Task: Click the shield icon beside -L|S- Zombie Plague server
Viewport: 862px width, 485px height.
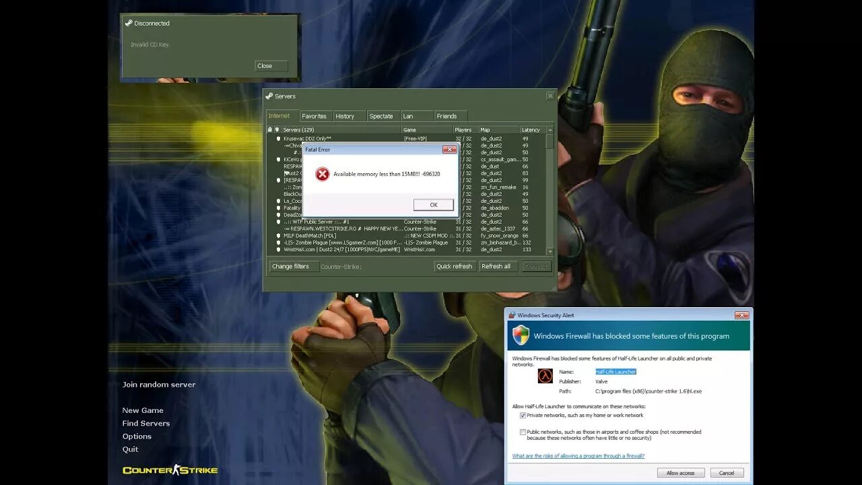Action: [x=278, y=243]
